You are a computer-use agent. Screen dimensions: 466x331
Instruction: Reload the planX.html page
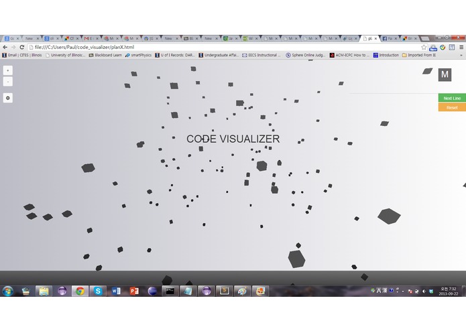(x=21, y=47)
